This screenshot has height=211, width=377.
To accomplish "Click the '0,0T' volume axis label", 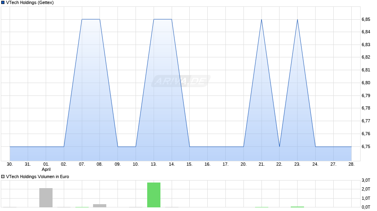I will point(366,207).
